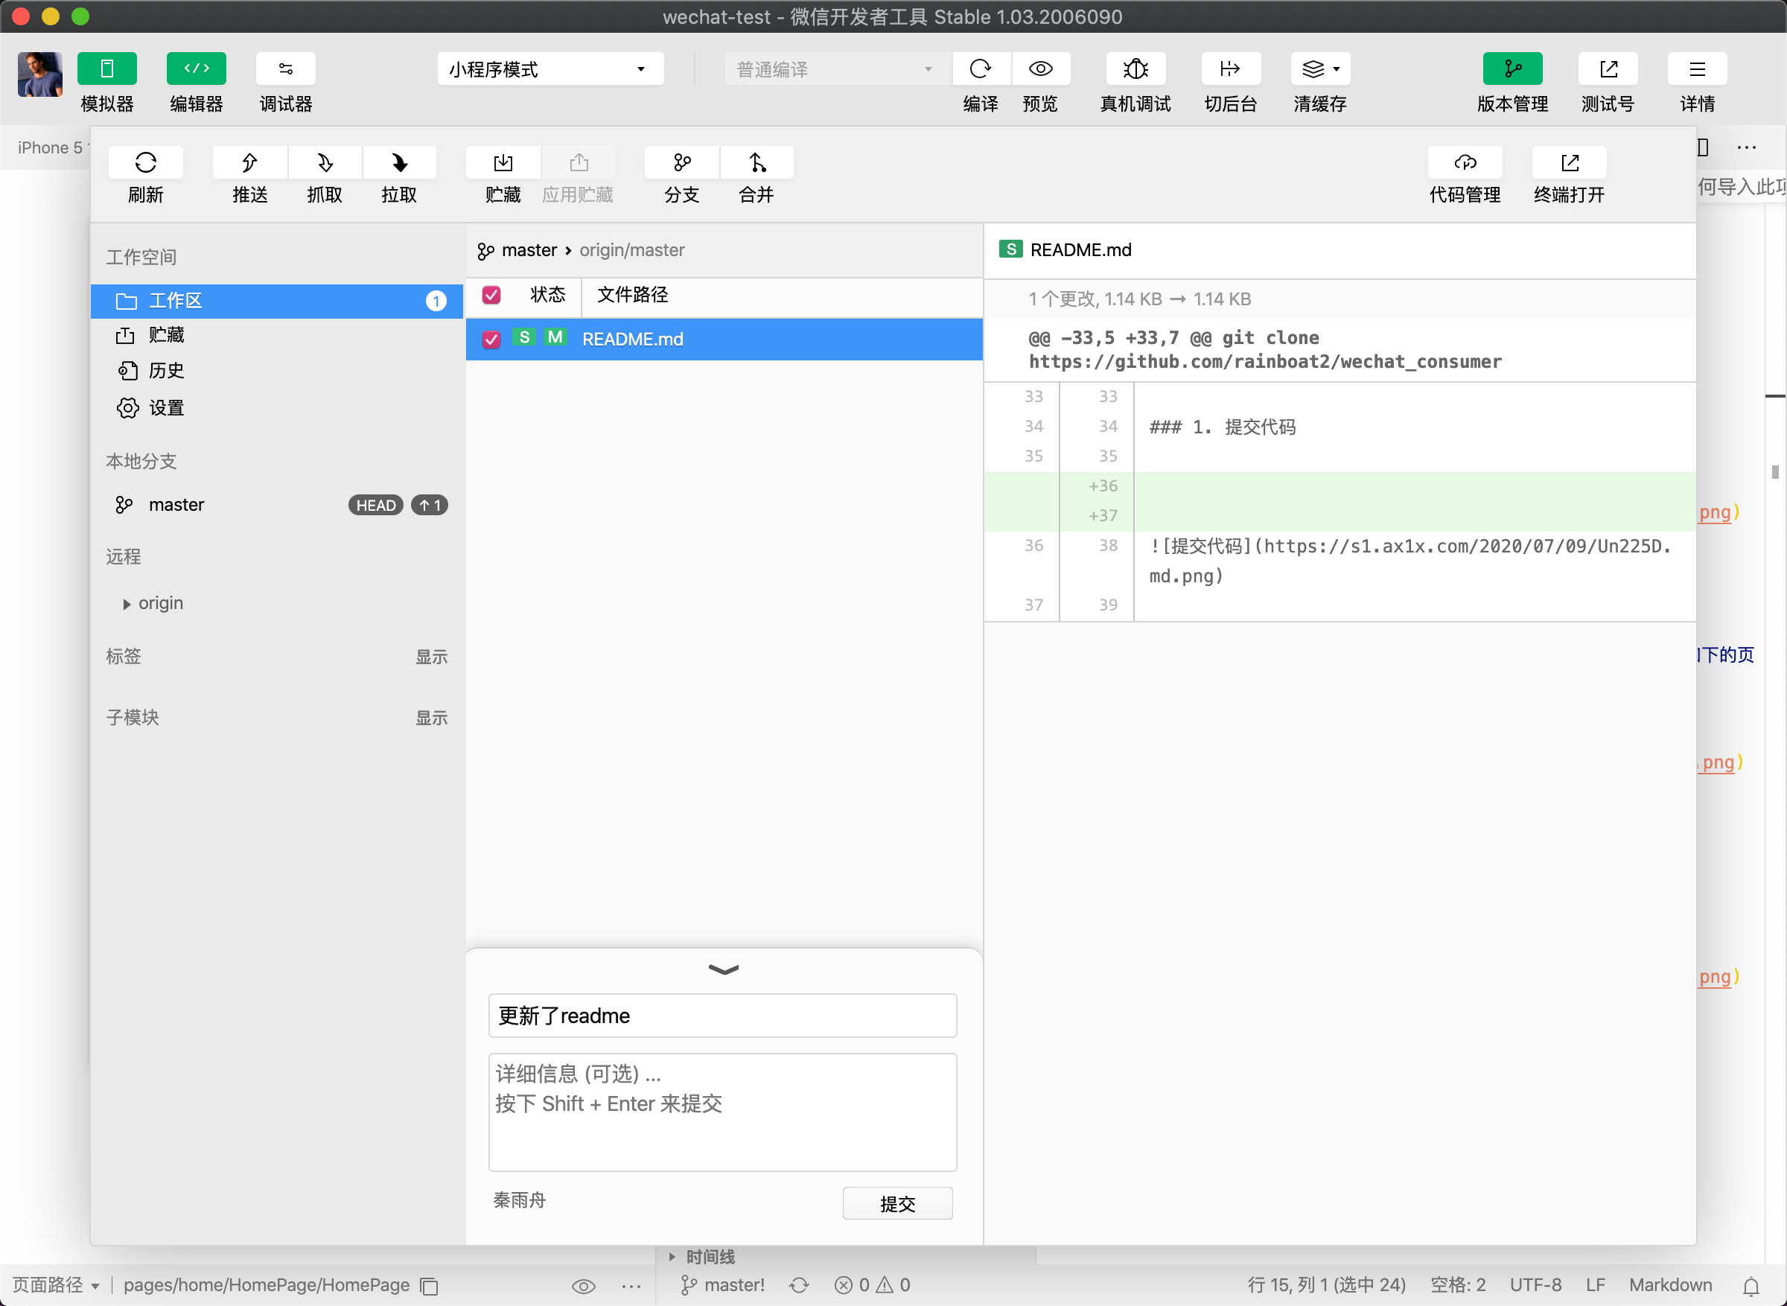Click the HEAD badge on master
The height and width of the screenshot is (1306, 1787).
point(375,505)
